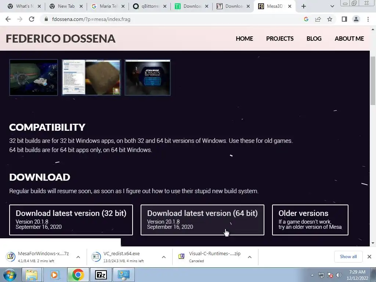Click the MesaForWindows 7z file icon
Viewport: 376px width, 282px height.
[x=11, y=257]
